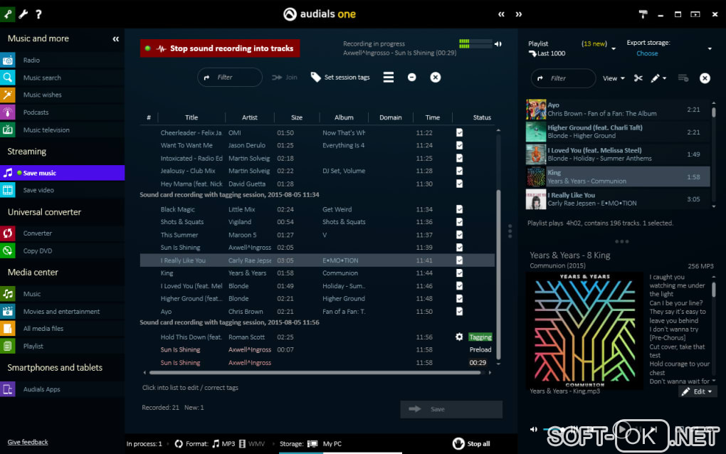Click the playlist Filter field
This screenshot has height=454, width=726.
[x=563, y=78]
